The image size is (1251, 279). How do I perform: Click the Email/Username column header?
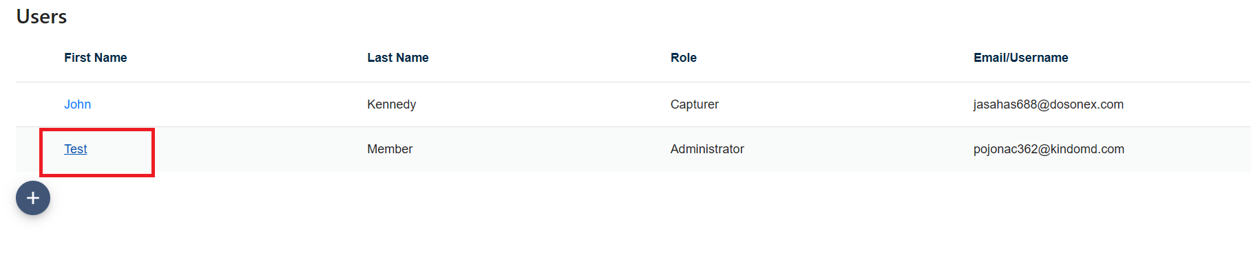click(x=1020, y=58)
